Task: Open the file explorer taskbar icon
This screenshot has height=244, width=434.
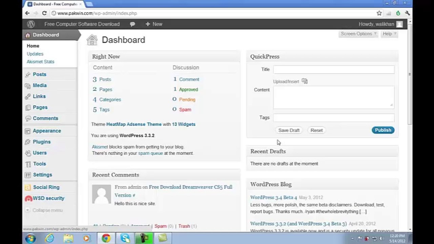Action: pyautogui.click(x=68, y=238)
